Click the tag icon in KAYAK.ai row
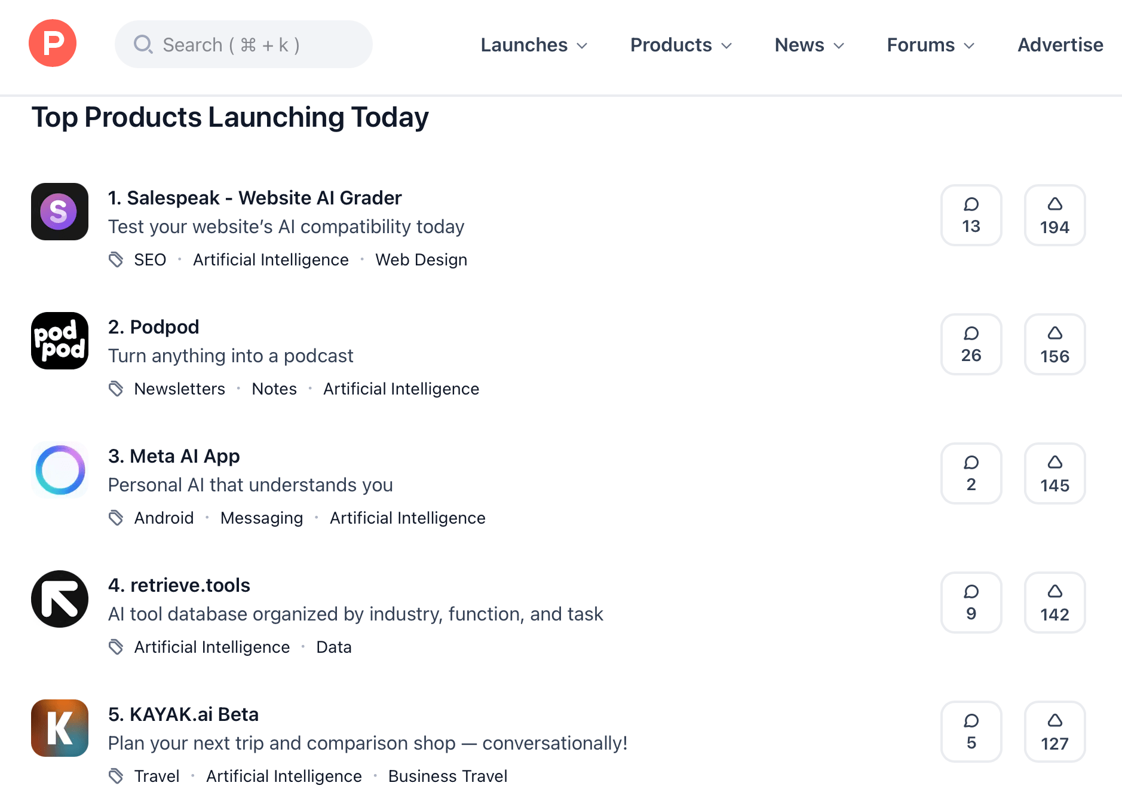Screen dimensions: 1122x807 click(x=116, y=776)
